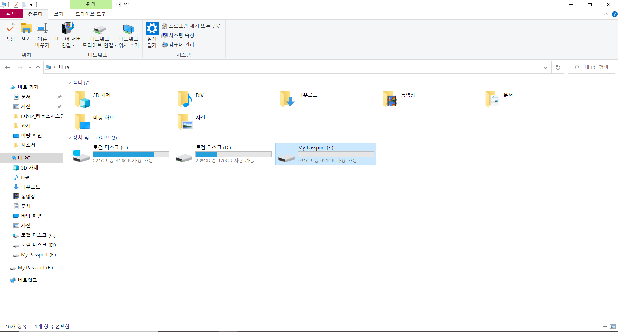Click the new folder quick access icon
The width and height of the screenshot is (618, 332).
24,5
